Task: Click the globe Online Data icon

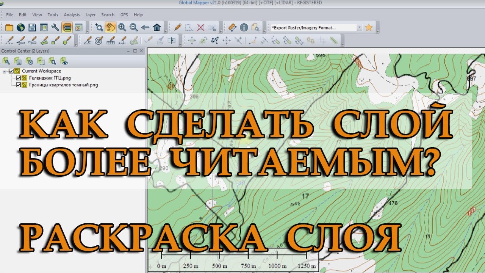Action: [x=21, y=27]
